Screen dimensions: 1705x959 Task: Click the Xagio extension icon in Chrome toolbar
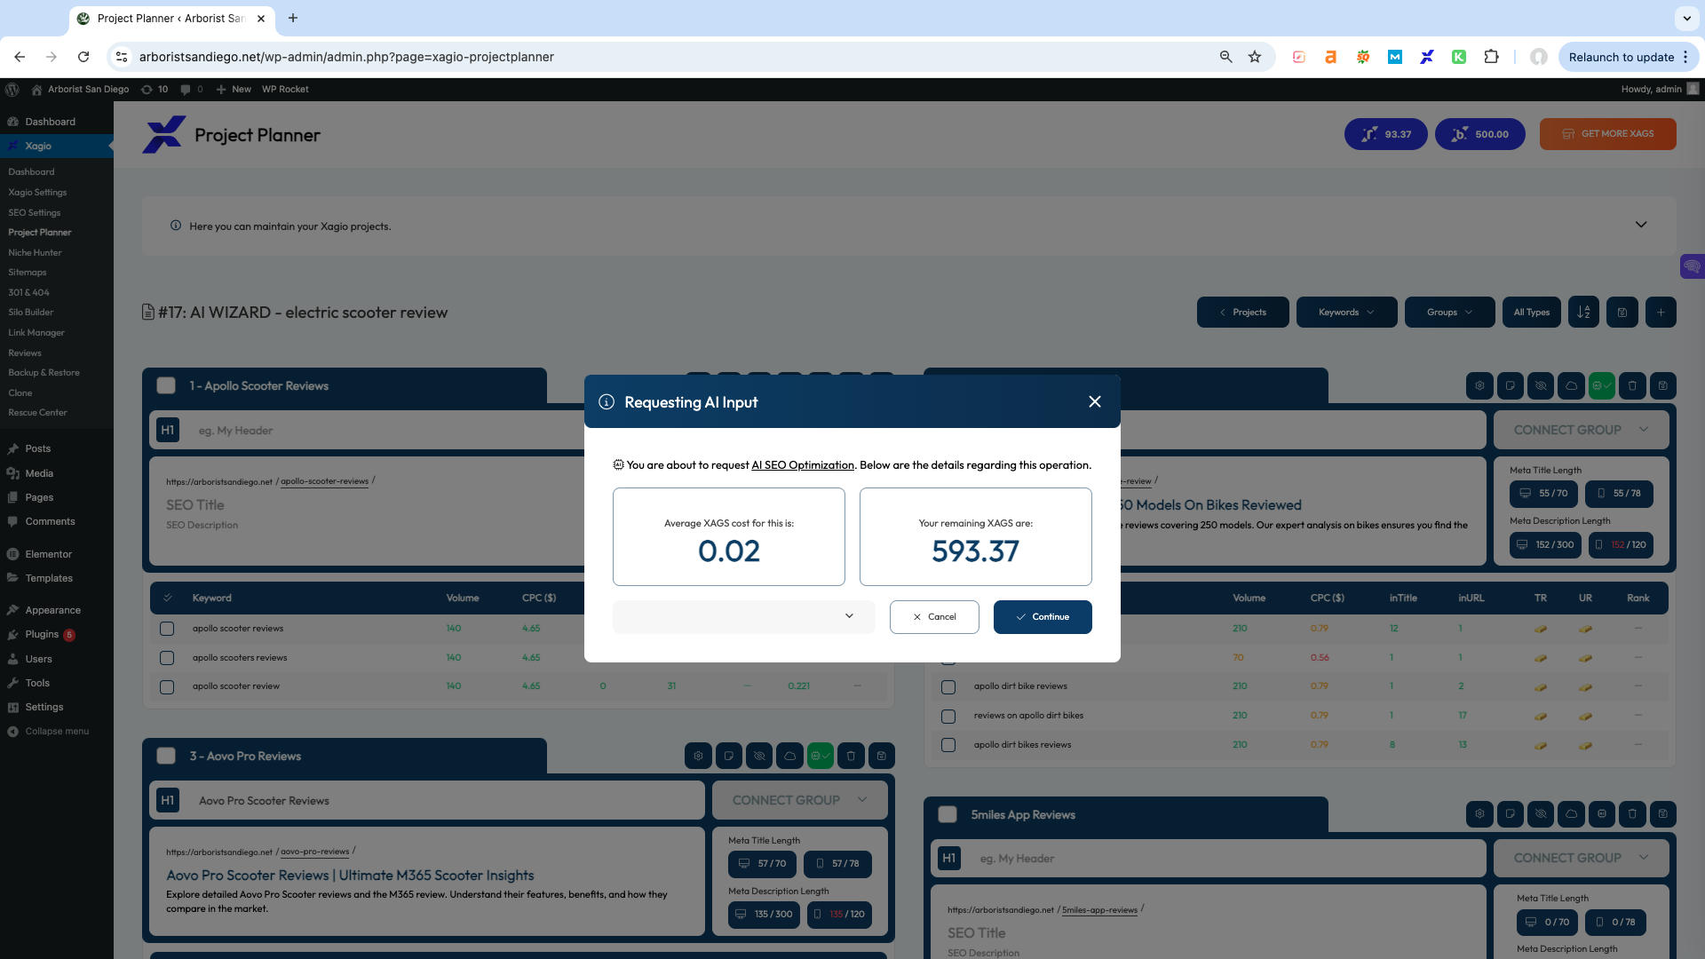pos(1427,57)
